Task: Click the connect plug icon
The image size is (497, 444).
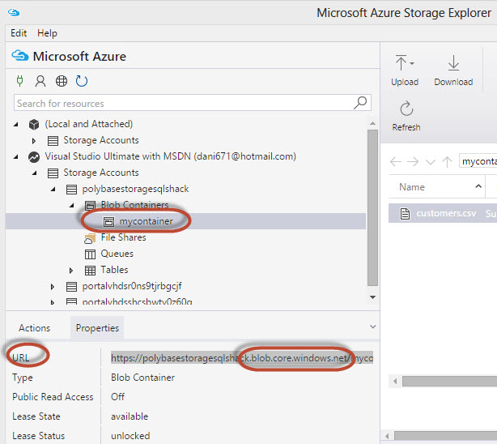Action: click(x=20, y=81)
